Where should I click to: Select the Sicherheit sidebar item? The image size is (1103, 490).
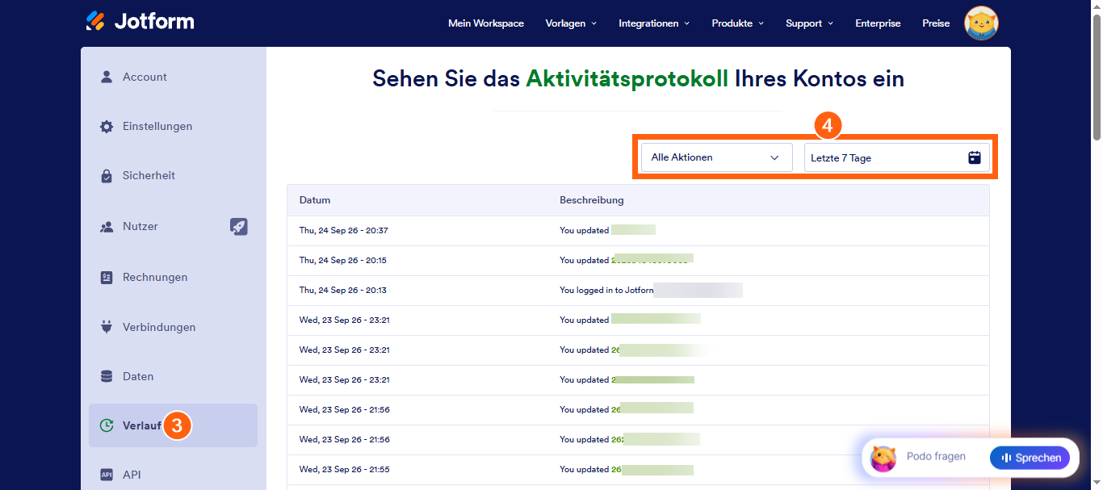click(173, 175)
